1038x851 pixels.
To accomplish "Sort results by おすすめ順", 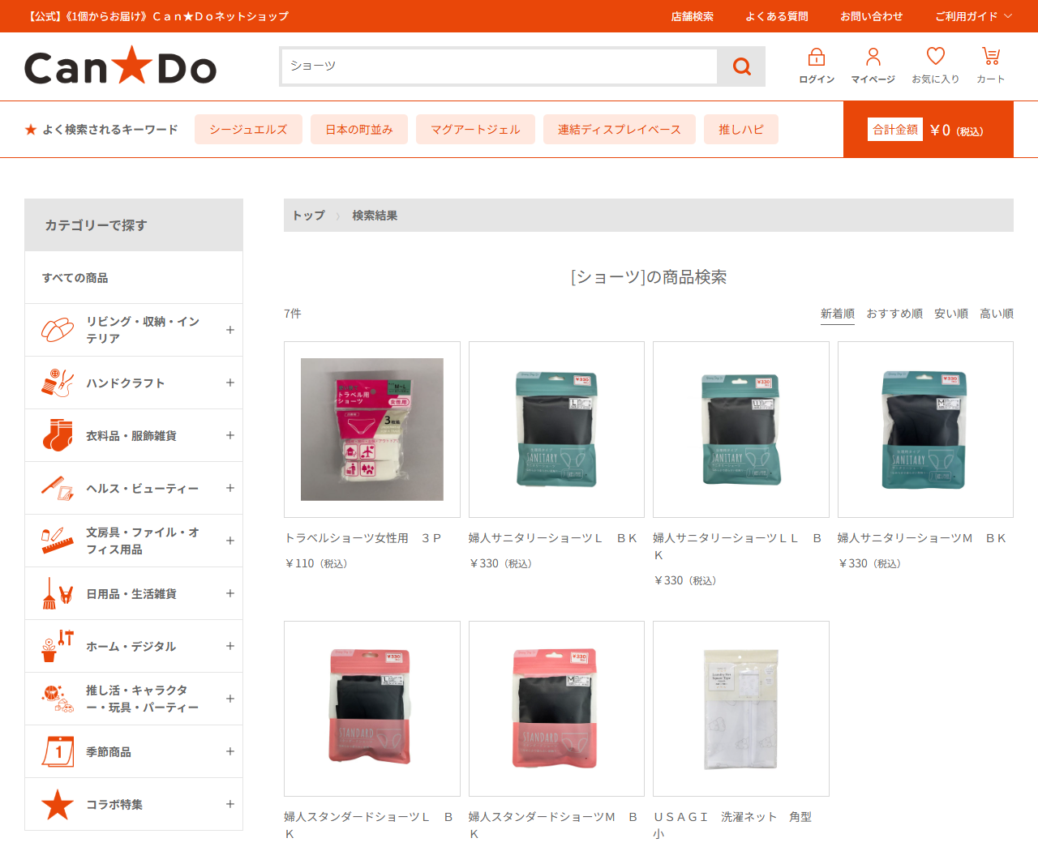I will tap(894, 314).
